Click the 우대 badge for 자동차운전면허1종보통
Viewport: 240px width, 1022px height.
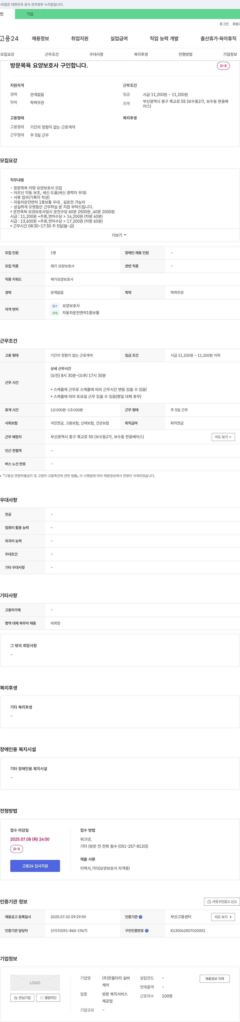pos(55,313)
